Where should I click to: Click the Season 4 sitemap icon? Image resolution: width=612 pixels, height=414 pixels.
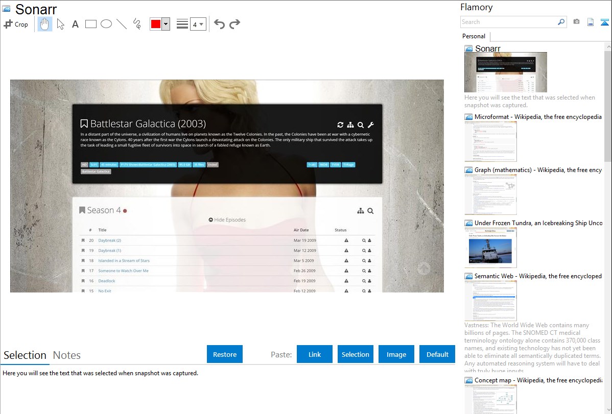point(360,211)
